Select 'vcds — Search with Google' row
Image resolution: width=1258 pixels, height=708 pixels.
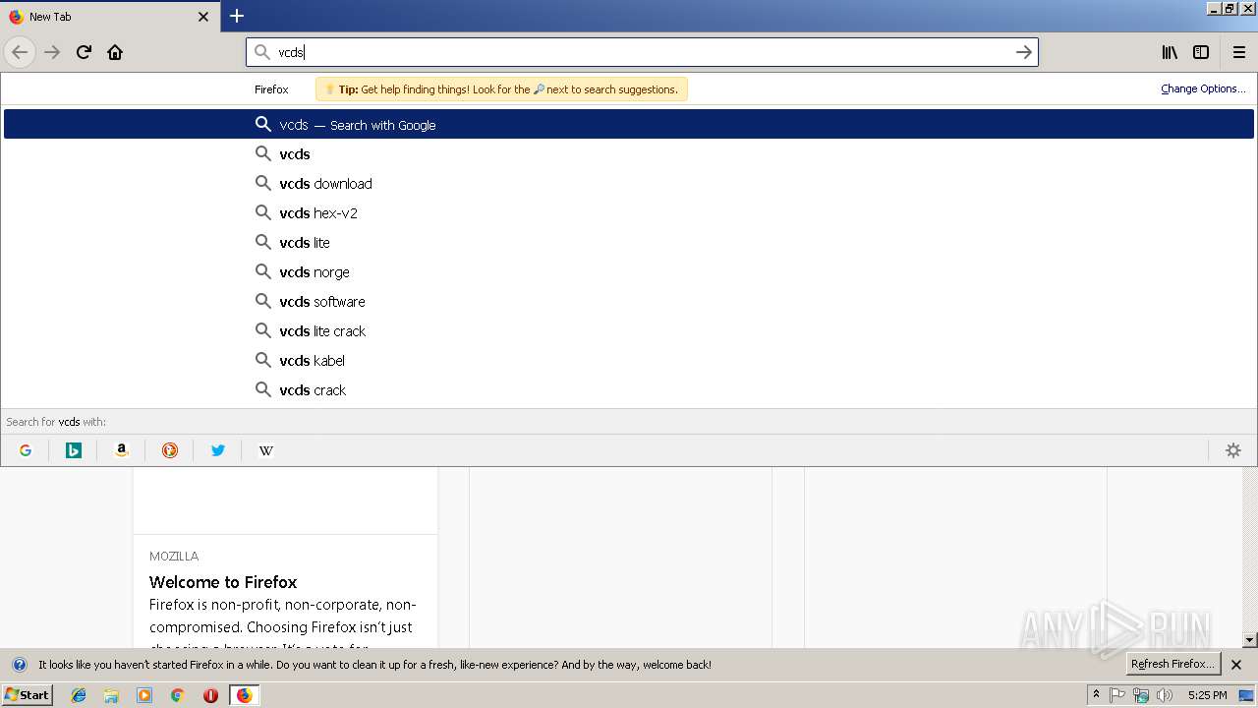629,124
